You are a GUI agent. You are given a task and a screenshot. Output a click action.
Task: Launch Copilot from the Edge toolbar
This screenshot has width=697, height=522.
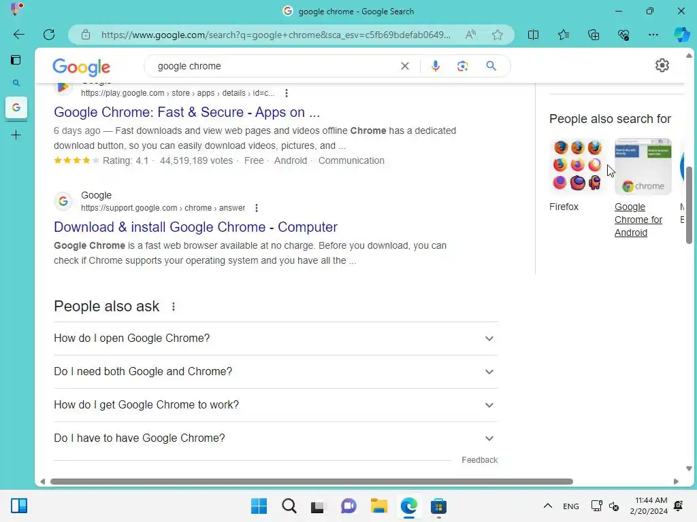(x=682, y=35)
